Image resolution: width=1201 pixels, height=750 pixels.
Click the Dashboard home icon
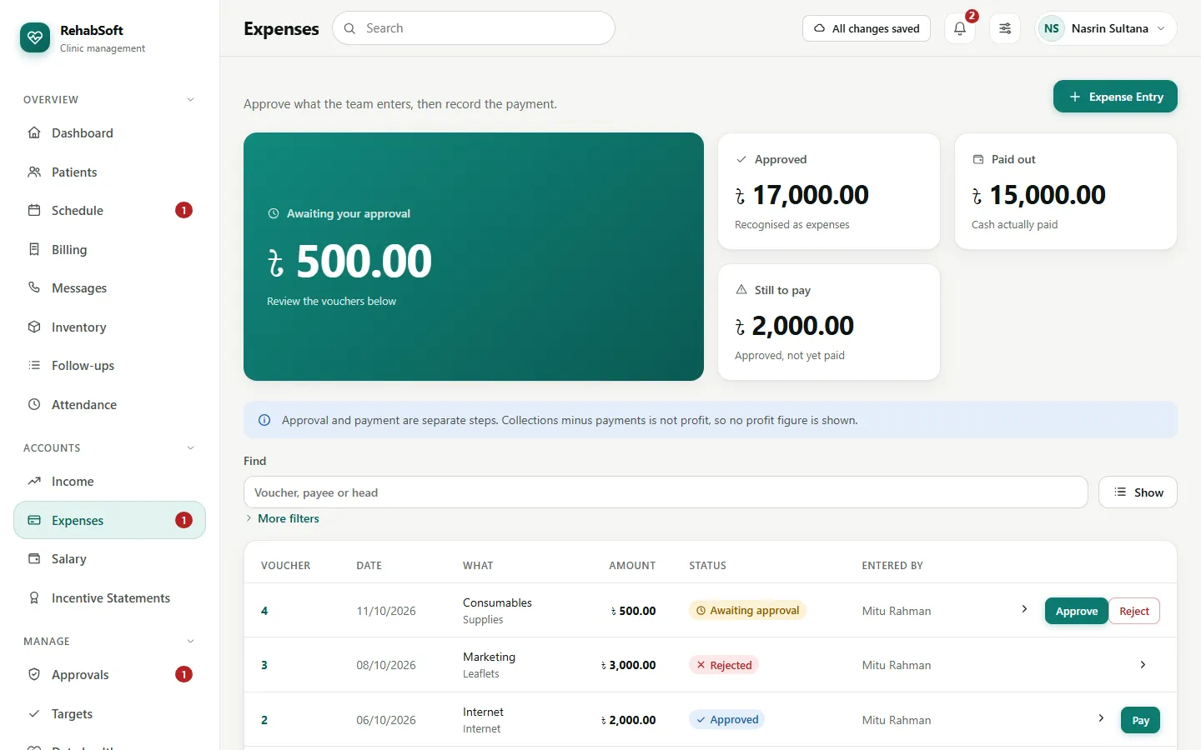[x=34, y=133]
